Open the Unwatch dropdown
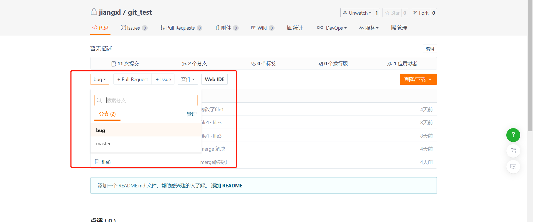 coord(357,13)
